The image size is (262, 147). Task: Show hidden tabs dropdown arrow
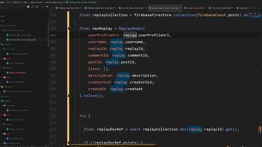click(254, 8)
